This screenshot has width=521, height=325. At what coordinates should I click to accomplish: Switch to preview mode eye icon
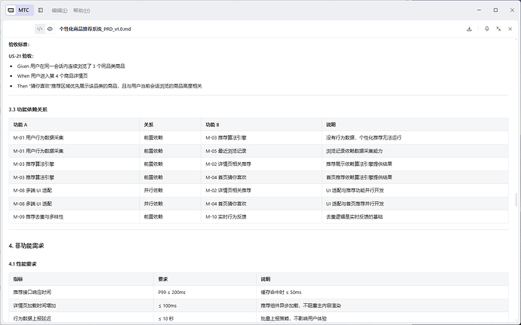click(50, 29)
